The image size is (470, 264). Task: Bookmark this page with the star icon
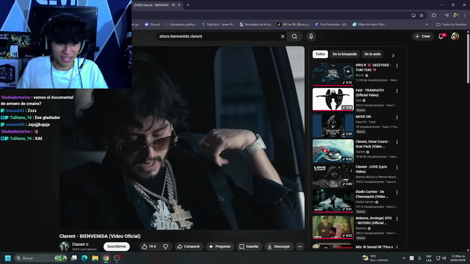click(x=422, y=15)
